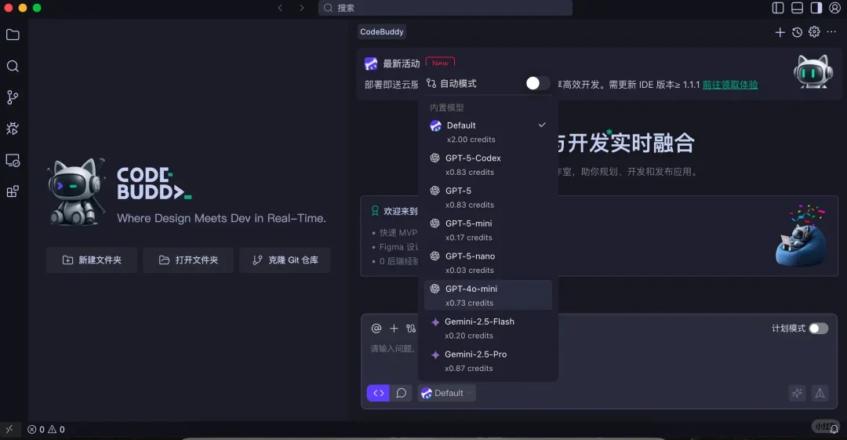Viewport: 847px width, 440px height.
Task: Click the New badge in activity banner
Action: 440,63
